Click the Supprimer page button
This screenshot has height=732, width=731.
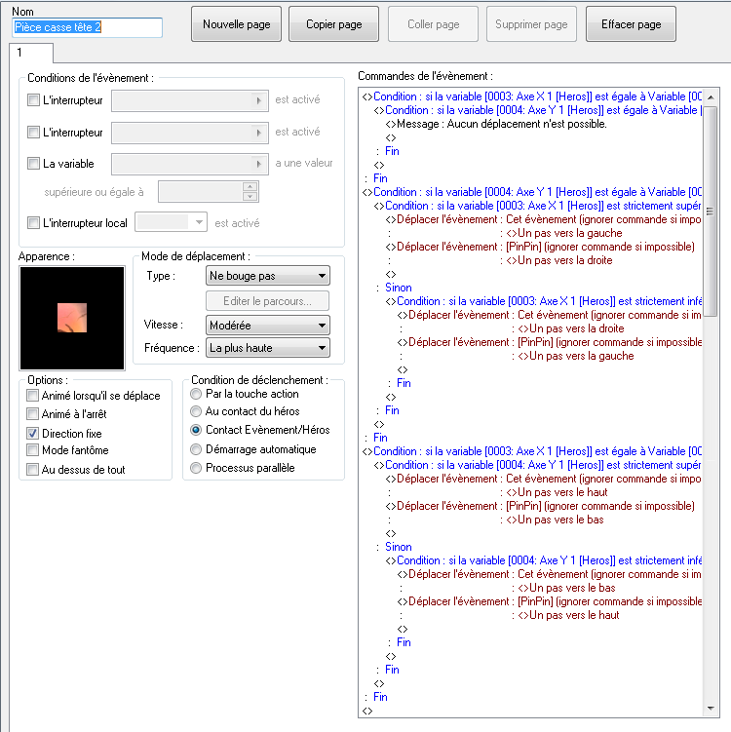click(x=531, y=24)
